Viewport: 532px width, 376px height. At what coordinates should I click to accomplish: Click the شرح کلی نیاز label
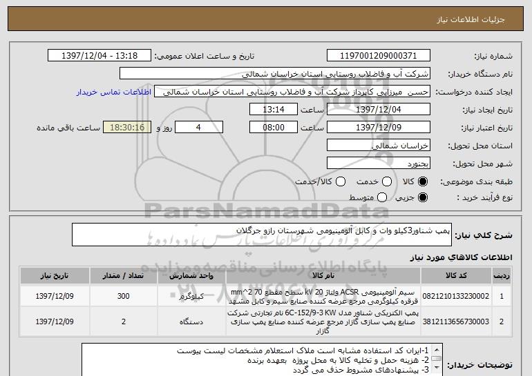[484, 235]
